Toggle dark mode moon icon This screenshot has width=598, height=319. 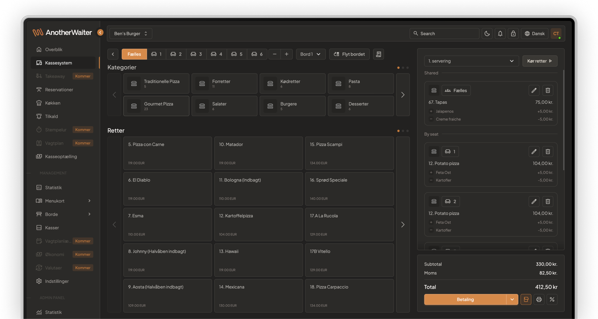pyautogui.click(x=487, y=34)
